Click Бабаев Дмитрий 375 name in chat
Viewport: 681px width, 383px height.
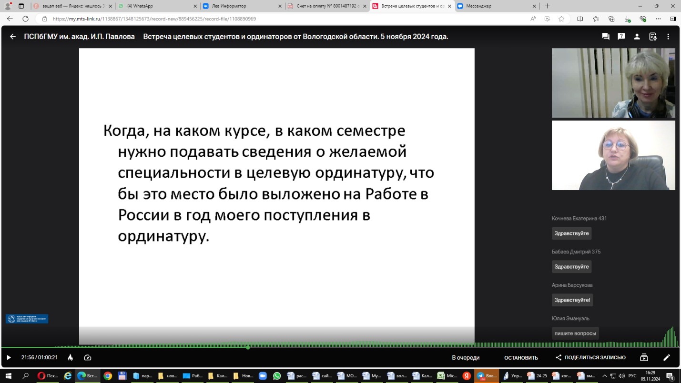click(576, 252)
